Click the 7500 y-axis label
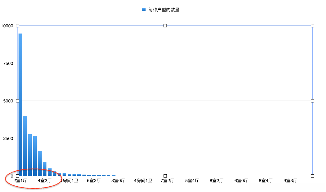 click(8, 63)
